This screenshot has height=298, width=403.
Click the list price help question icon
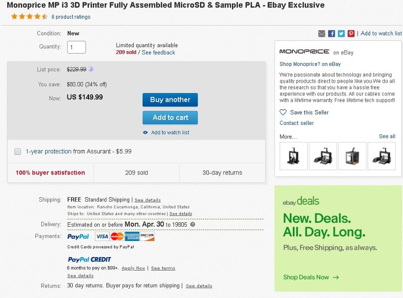[91, 69]
